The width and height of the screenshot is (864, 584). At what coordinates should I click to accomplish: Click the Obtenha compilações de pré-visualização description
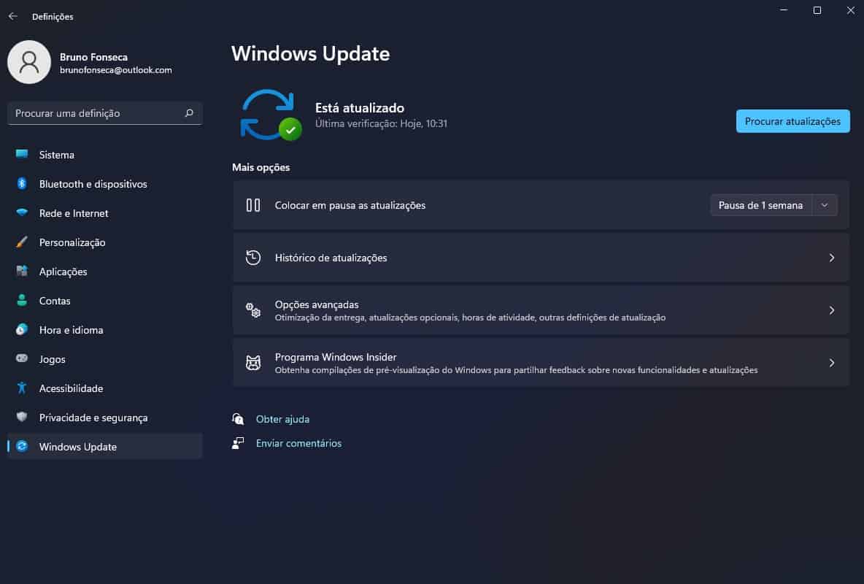pos(517,370)
